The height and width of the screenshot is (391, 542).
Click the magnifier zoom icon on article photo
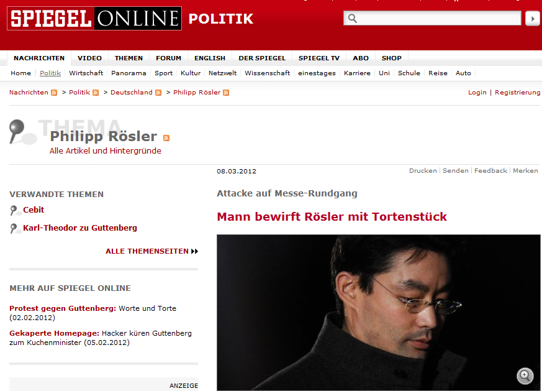tap(525, 375)
